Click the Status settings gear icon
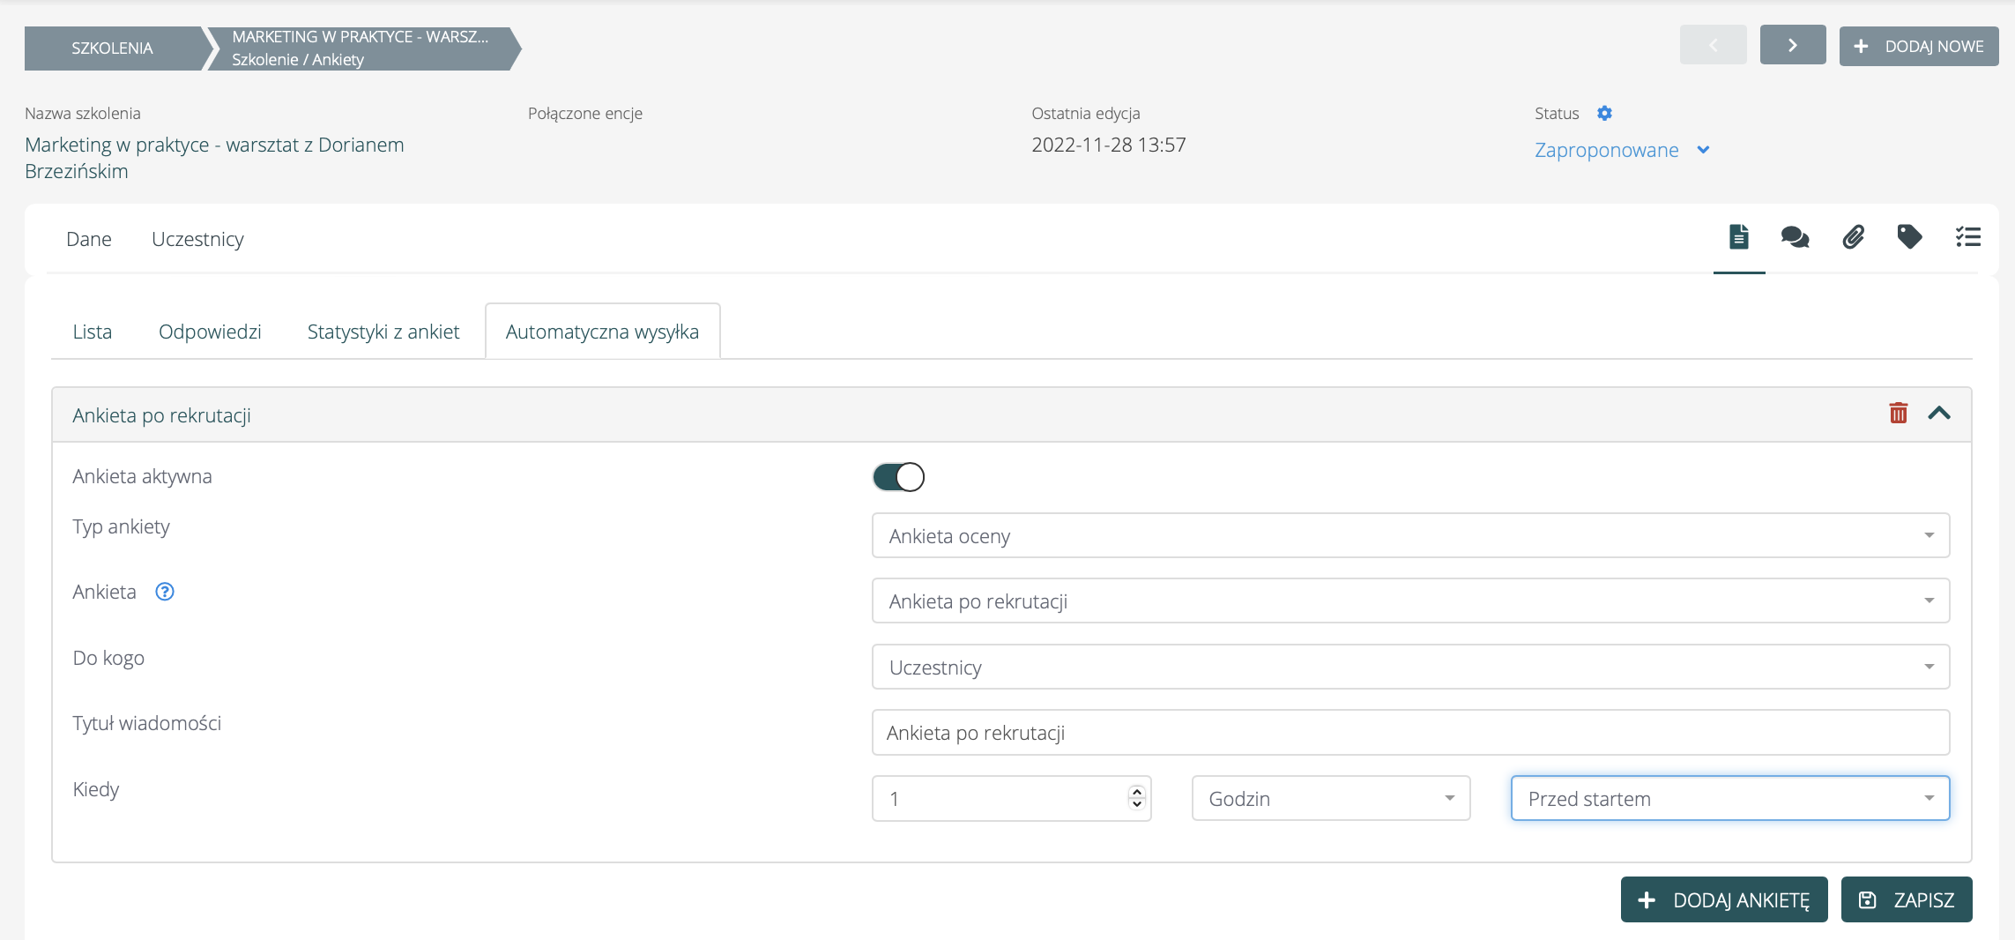This screenshot has height=940, width=2015. [x=1604, y=114]
